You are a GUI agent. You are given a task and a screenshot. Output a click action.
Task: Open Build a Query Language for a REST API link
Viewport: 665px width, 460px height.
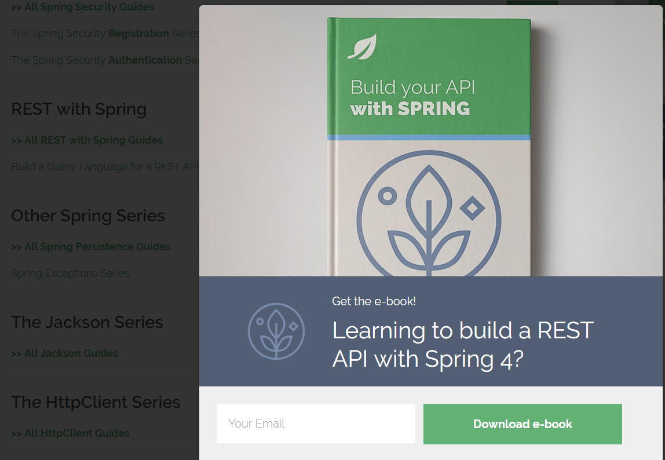point(105,167)
